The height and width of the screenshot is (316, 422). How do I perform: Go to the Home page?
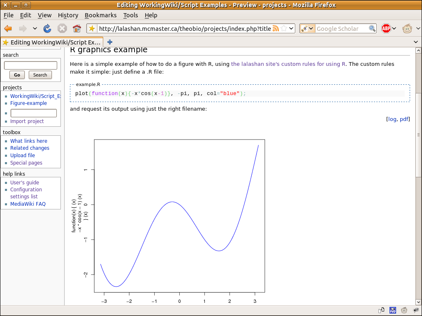coord(77,29)
